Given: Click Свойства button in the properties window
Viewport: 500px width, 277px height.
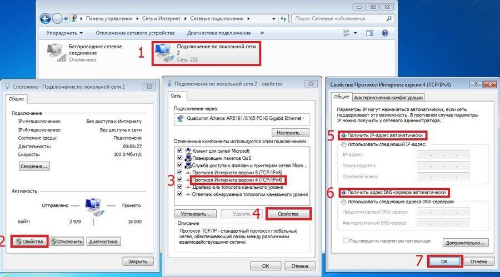Looking at the screenshot, I should coord(288,214).
